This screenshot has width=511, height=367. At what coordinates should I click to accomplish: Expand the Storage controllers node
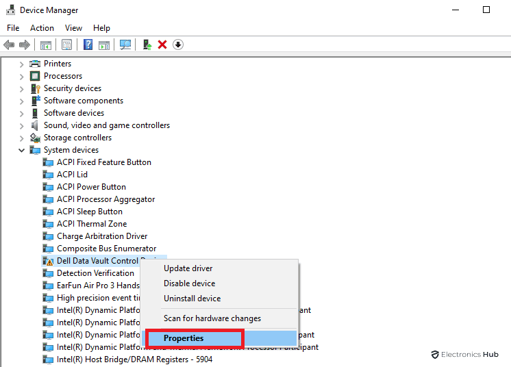21,138
